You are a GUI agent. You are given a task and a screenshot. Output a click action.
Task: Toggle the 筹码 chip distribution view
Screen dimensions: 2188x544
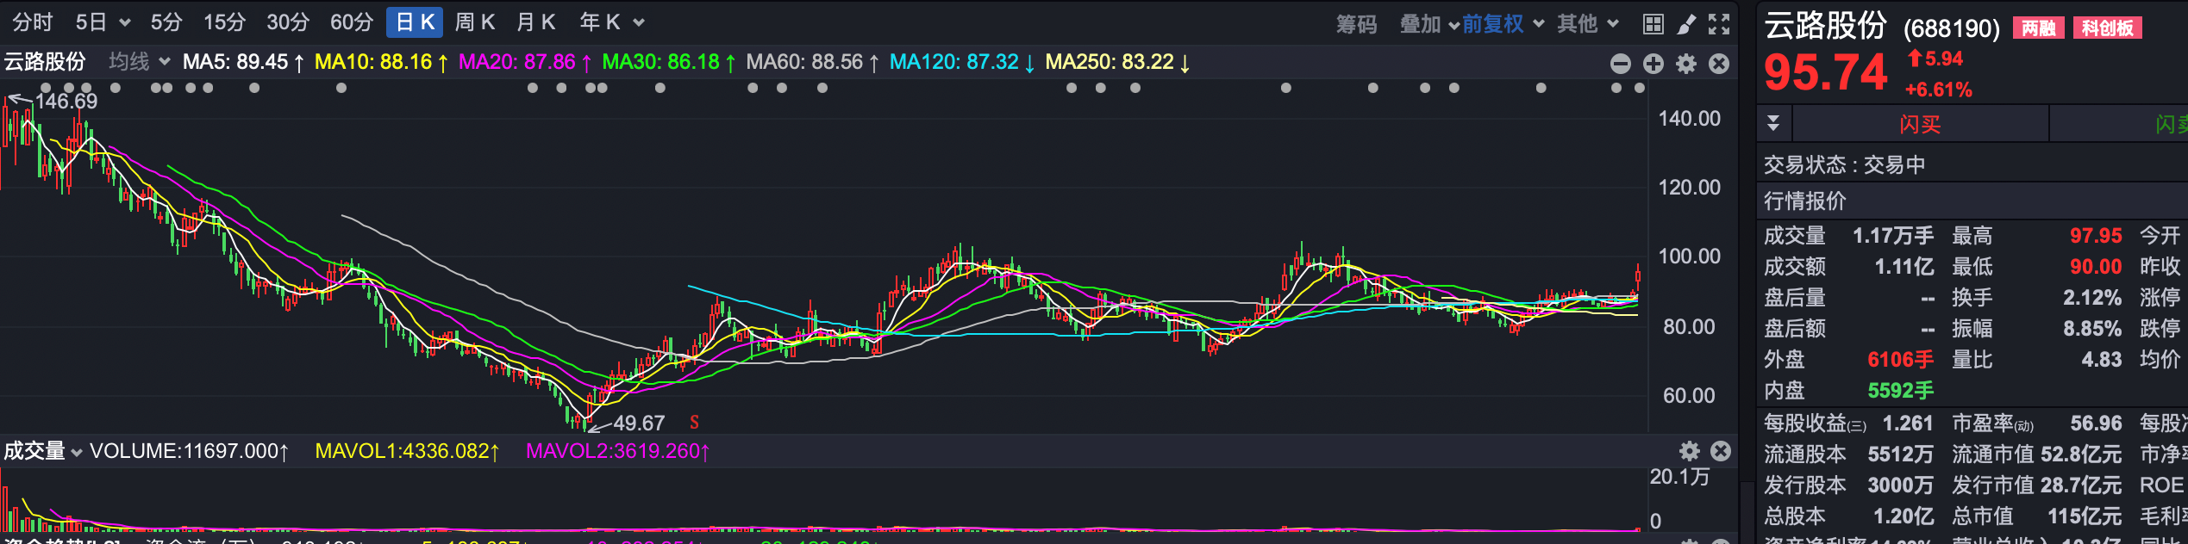1356,24
